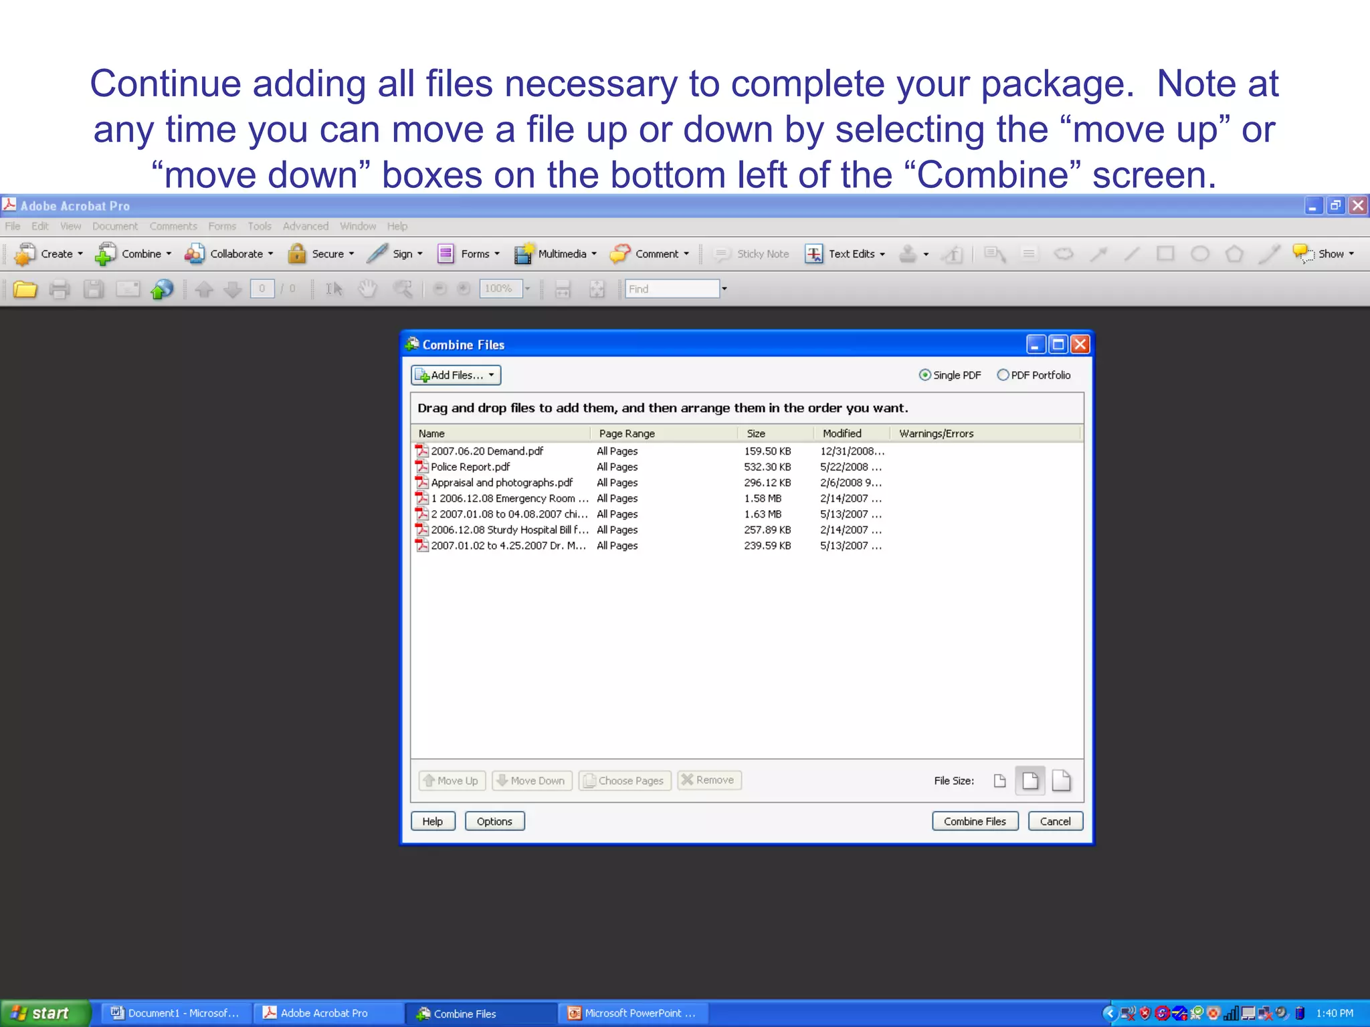Viewport: 1370px width, 1027px height.
Task: Open the zoom percentage dropdown arrow
Action: [528, 289]
